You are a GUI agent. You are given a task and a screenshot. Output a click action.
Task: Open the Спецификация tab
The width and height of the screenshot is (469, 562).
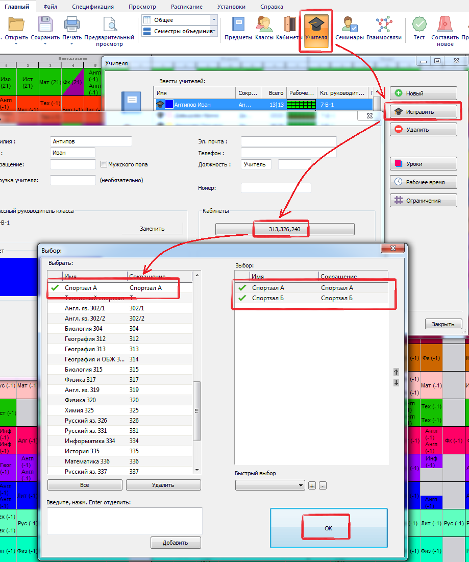pyautogui.click(x=92, y=7)
